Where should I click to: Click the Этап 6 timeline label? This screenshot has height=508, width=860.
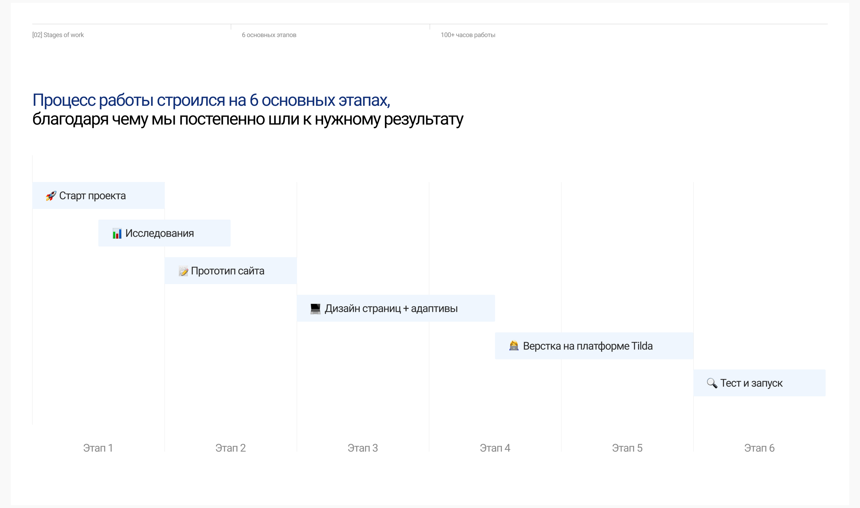click(759, 448)
